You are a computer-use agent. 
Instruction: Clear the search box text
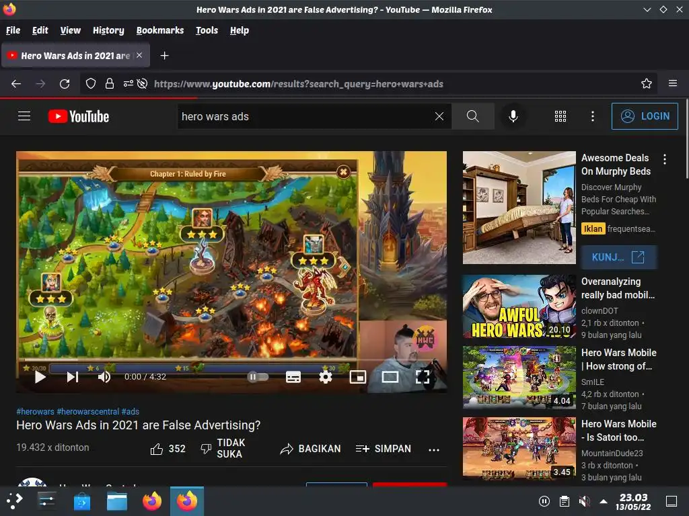click(x=439, y=116)
